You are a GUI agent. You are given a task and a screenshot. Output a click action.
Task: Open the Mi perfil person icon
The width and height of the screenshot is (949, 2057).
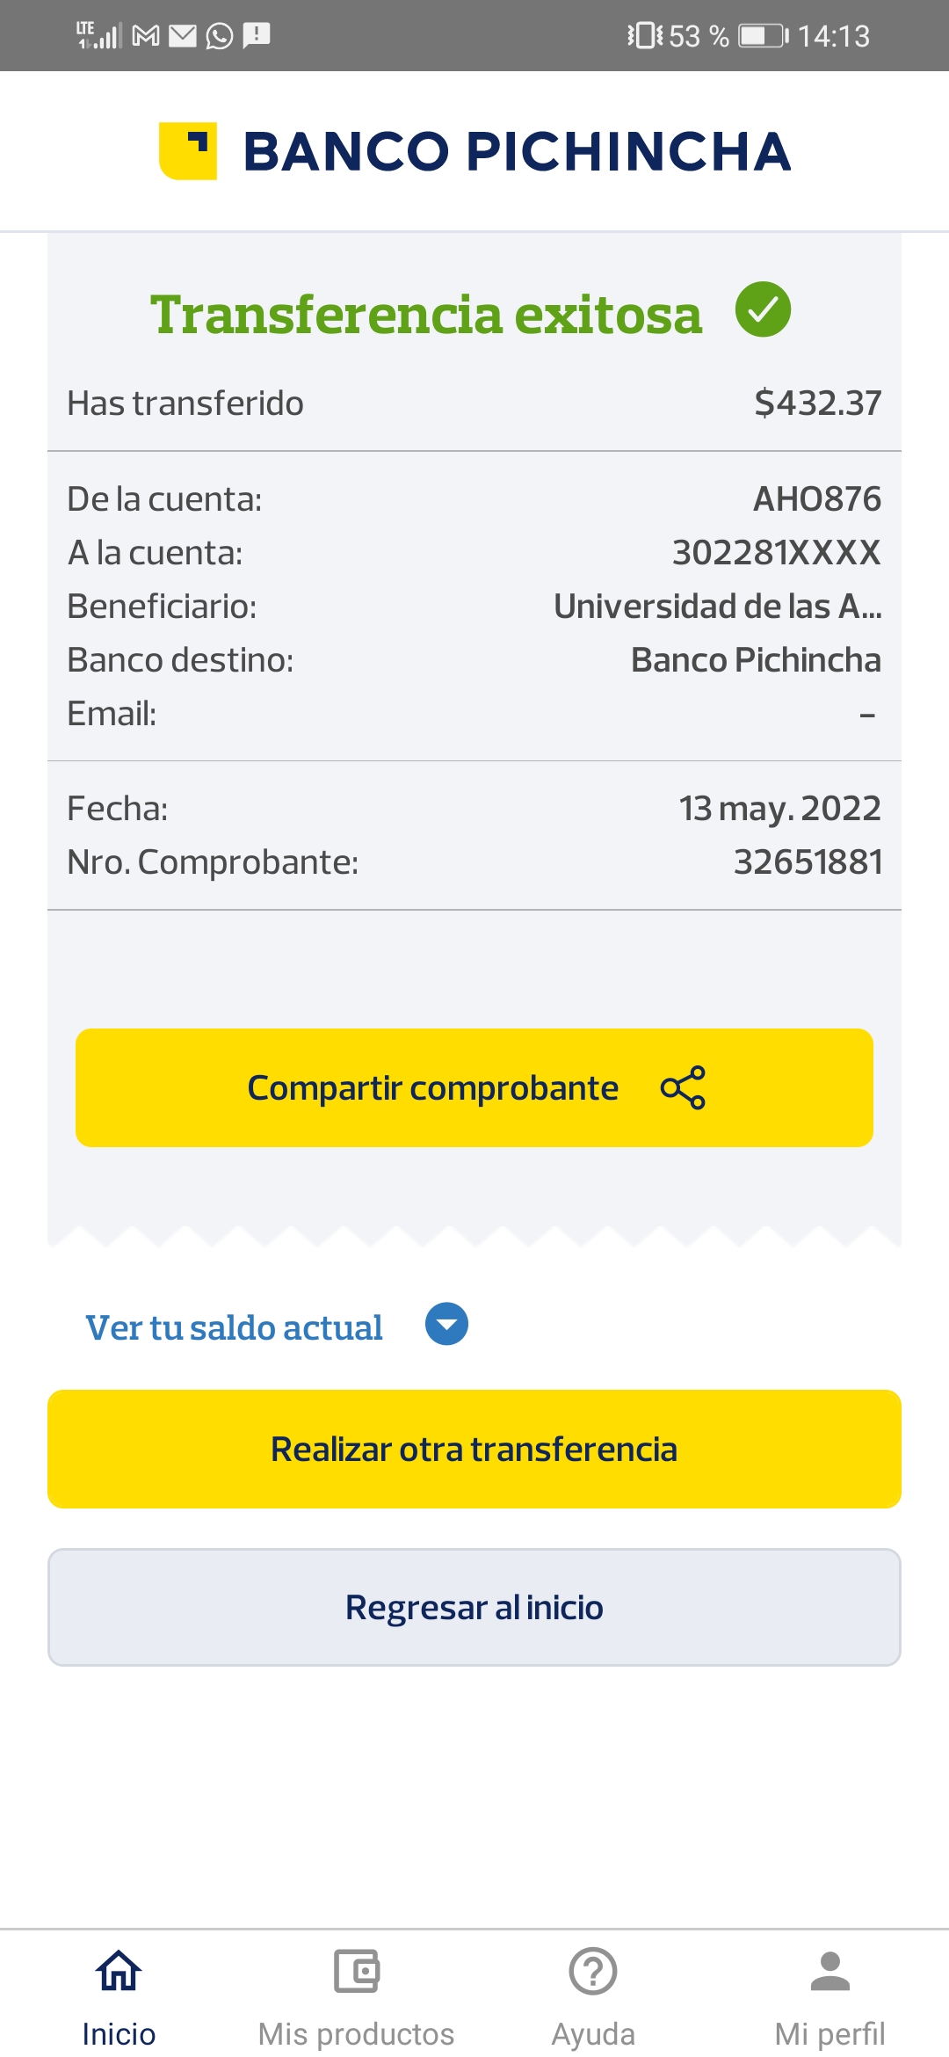pos(830,1971)
